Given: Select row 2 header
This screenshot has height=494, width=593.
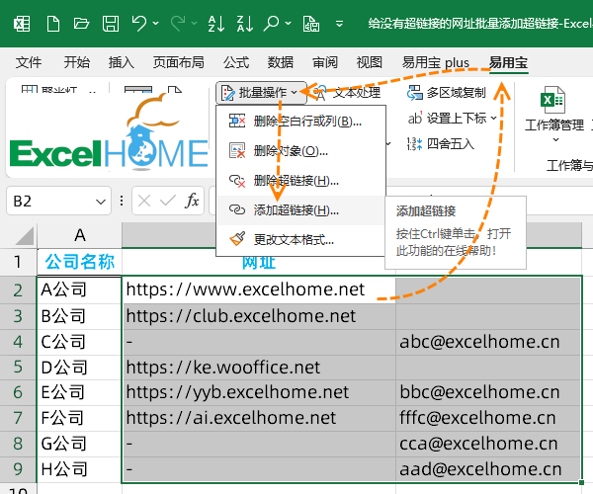Looking at the screenshot, I should [18, 290].
